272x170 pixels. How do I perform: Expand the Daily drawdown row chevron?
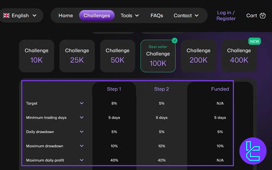82,132
